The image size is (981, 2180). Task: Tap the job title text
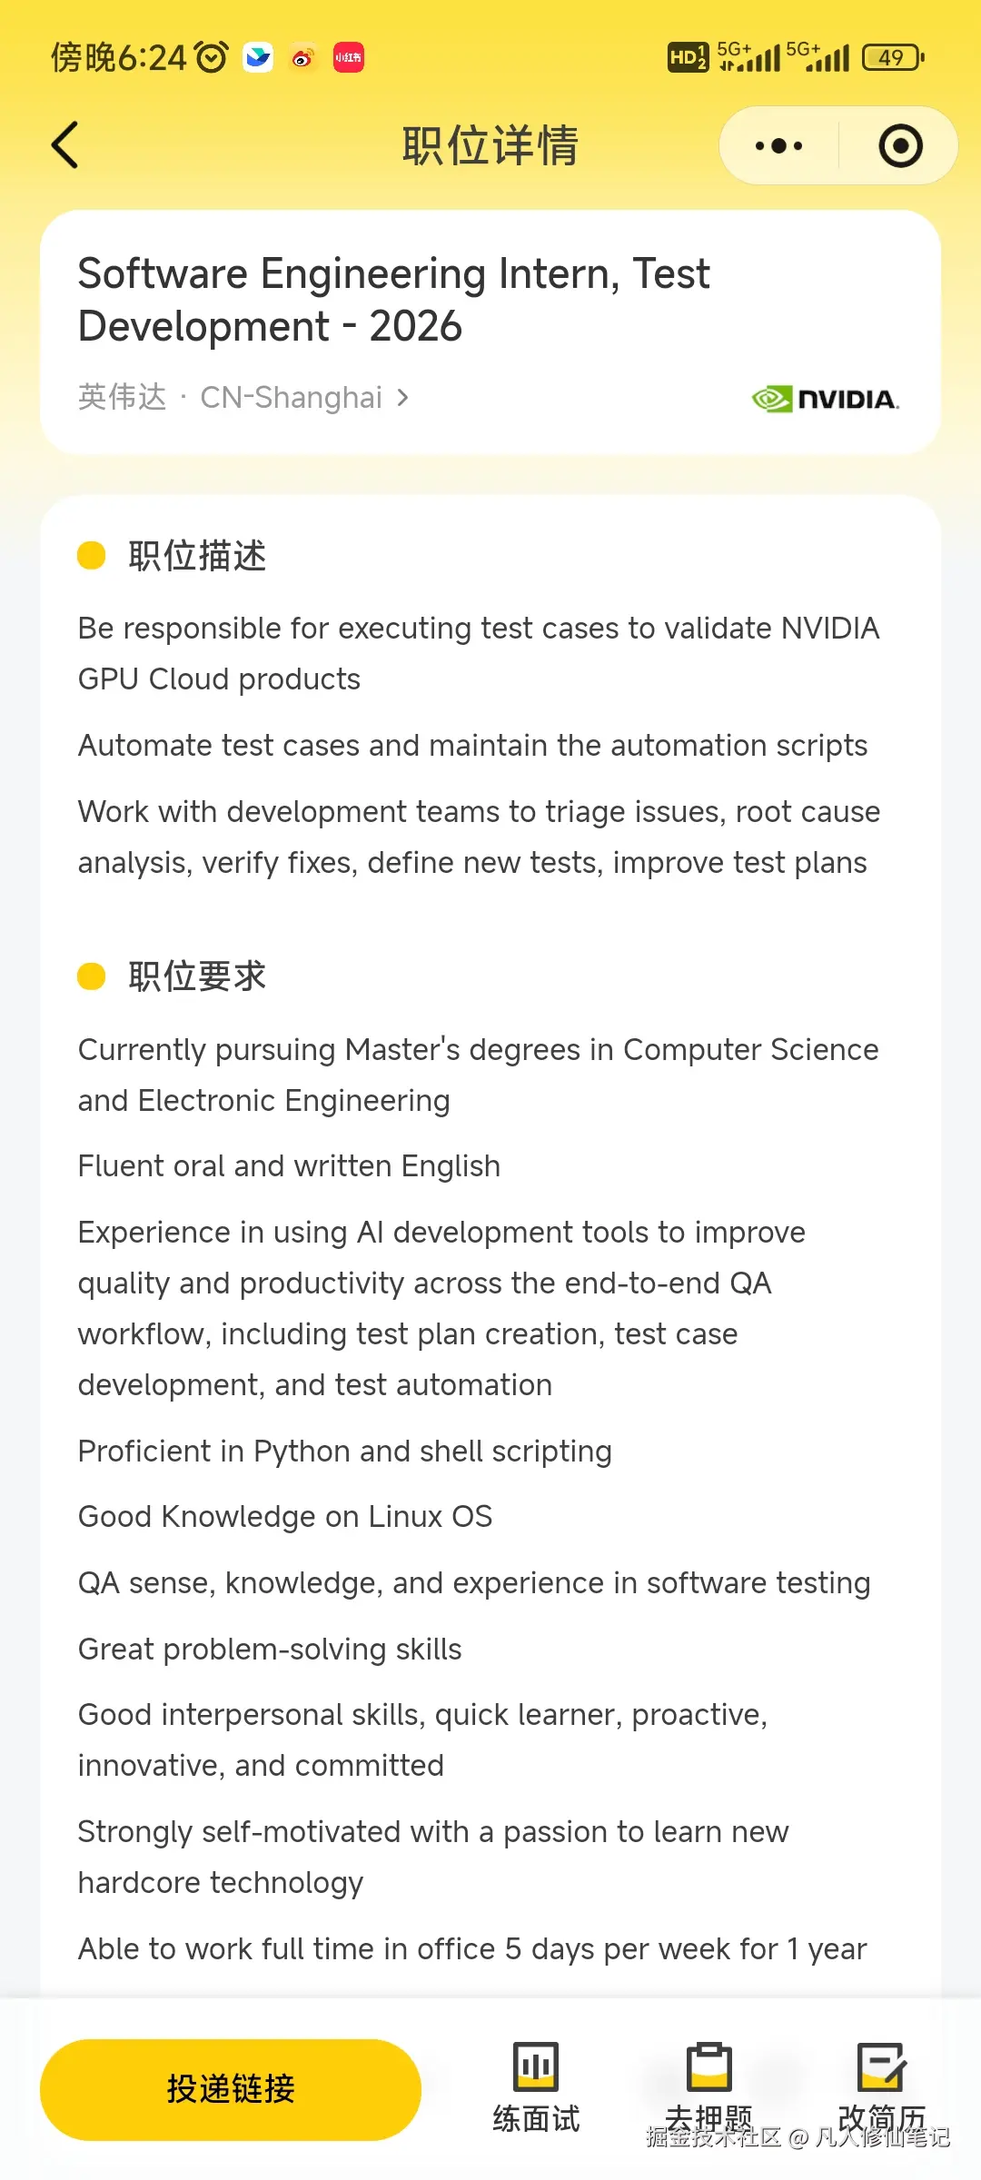point(393,300)
